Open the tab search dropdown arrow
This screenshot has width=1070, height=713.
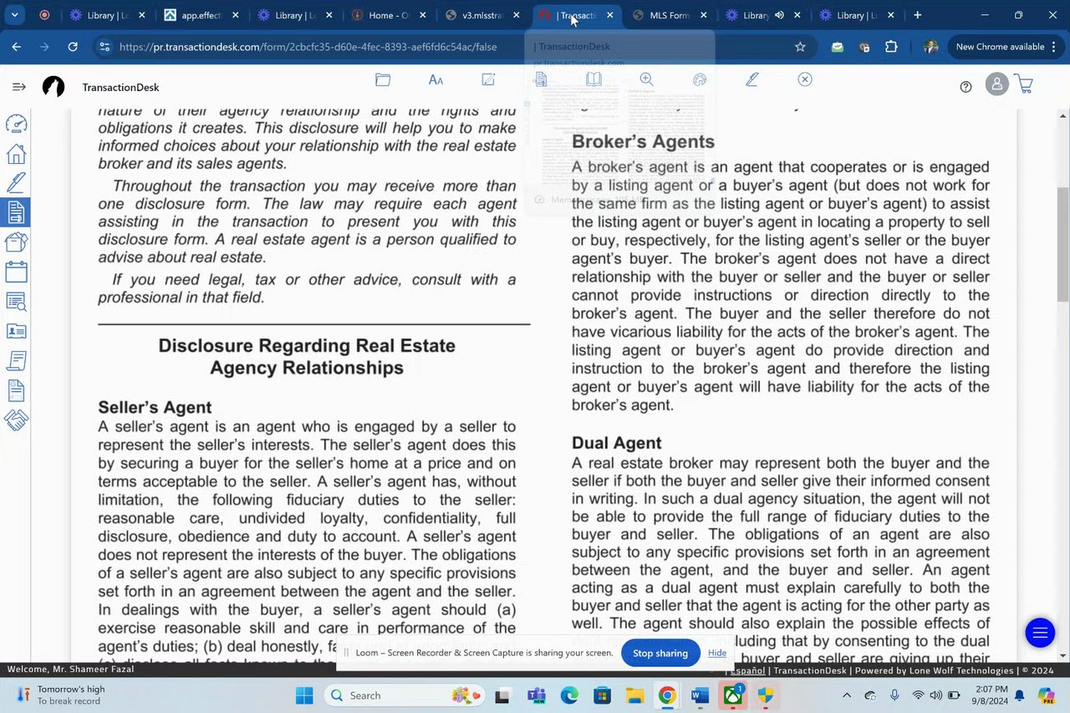pos(15,15)
